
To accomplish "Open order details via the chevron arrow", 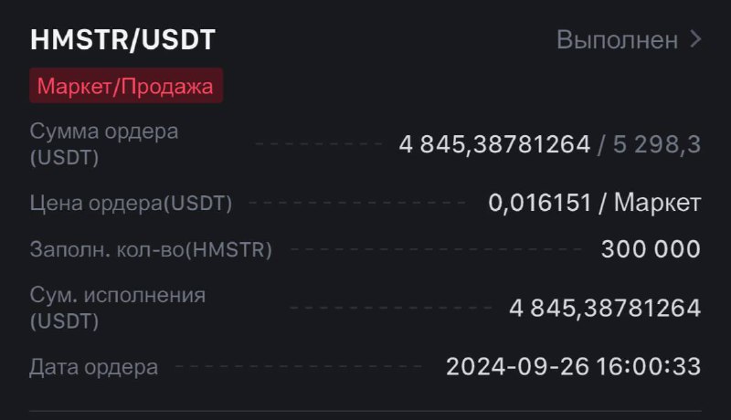I will [x=695, y=39].
